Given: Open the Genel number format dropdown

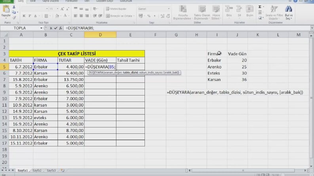Looking at the screenshot, I should click(169, 9).
